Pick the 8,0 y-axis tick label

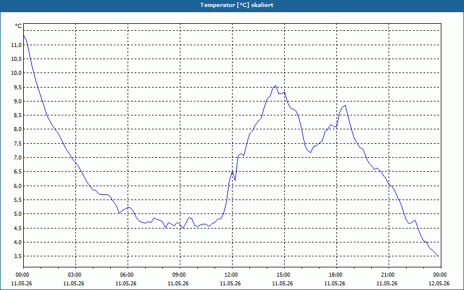17,129
